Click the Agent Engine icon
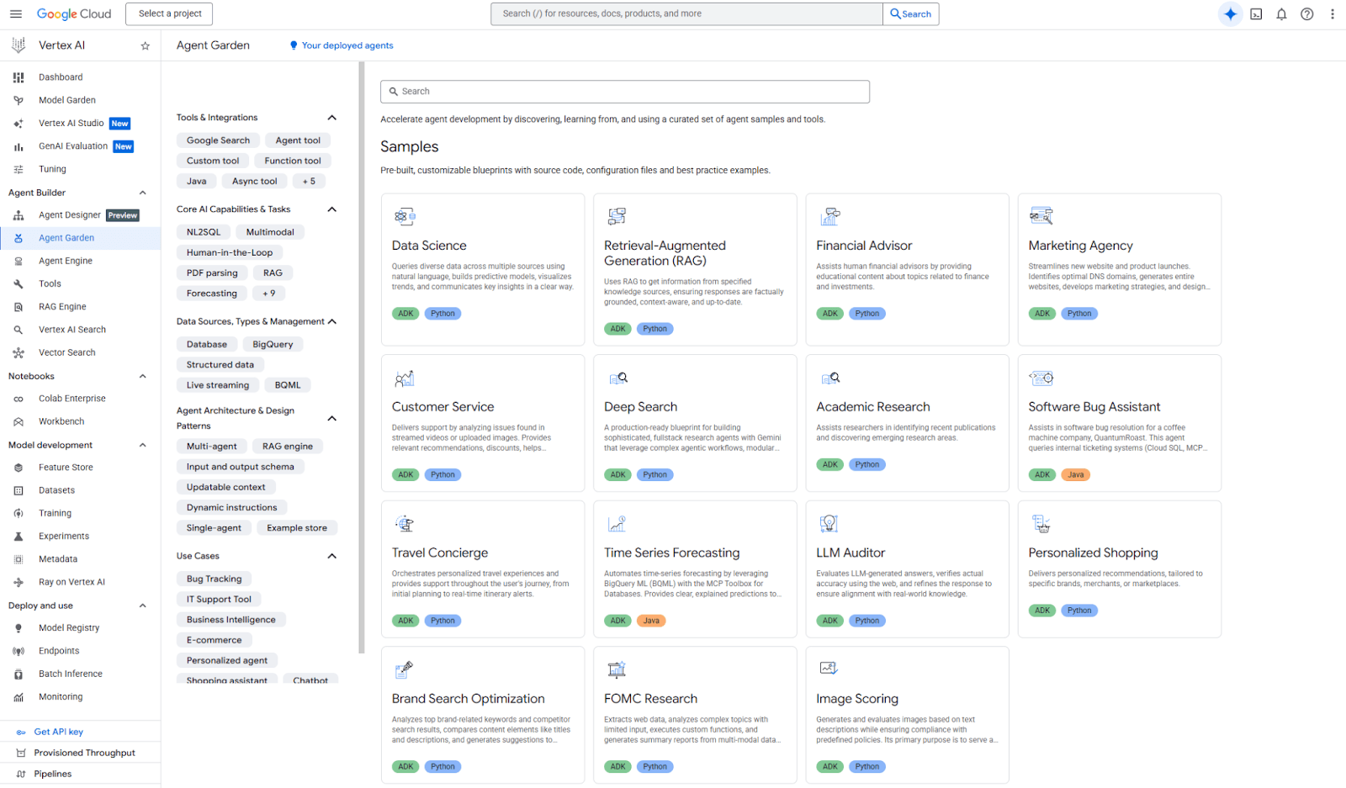Image resolution: width=1346 pixels, height=788 pixels. [19, 261]
